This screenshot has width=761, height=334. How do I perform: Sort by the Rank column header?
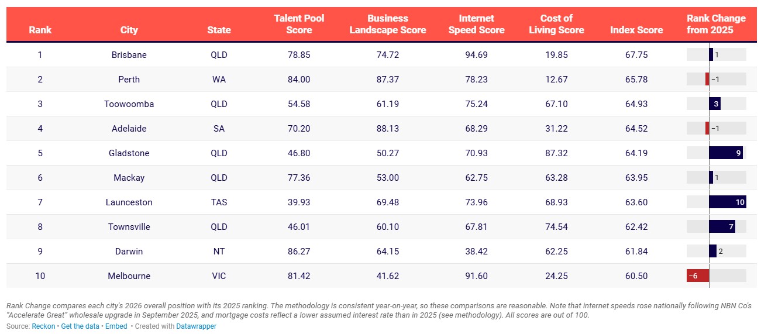tap(40, 30)
